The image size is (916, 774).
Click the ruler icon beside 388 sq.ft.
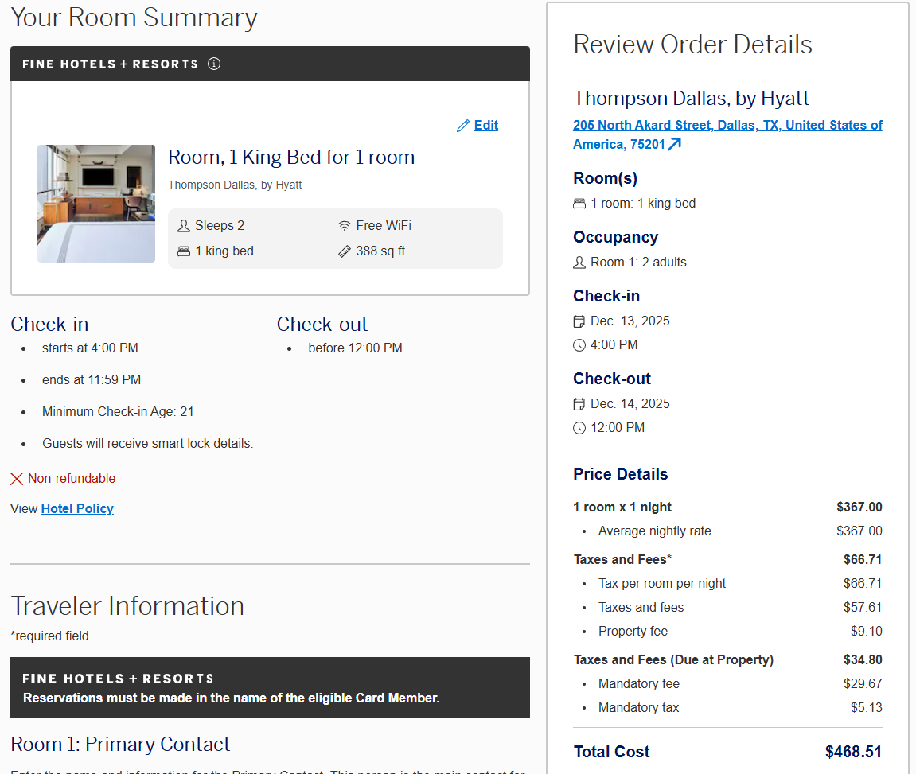pyautogui.click(x=345, y=251)
